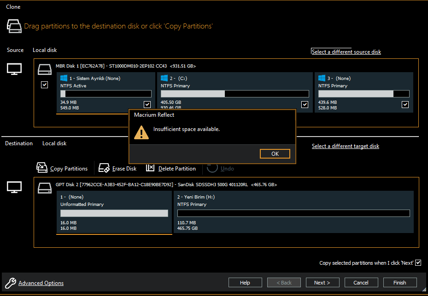Click Windows logo on partition 3

click(322, 78)
